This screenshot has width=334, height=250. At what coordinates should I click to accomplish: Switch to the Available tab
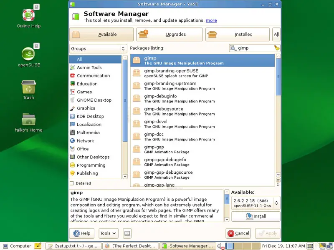click(x=101, y=34)
